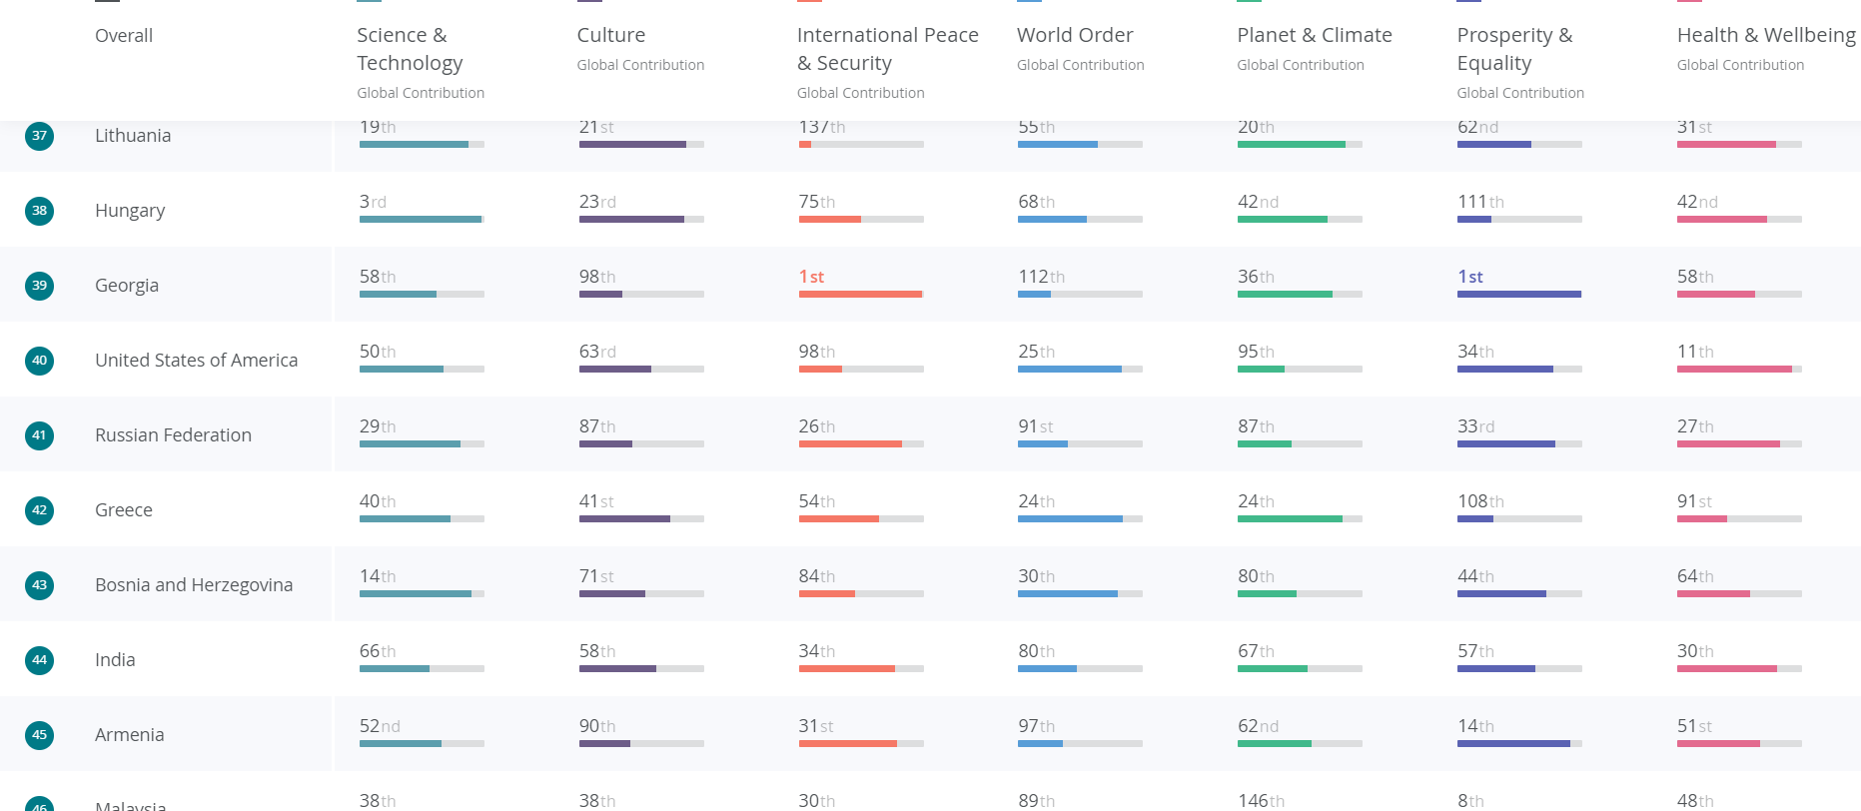This screenshot has width=1861, height=811.
Task: Click the rank 39 badge beside Georgia
Action: tap(39, 286)
